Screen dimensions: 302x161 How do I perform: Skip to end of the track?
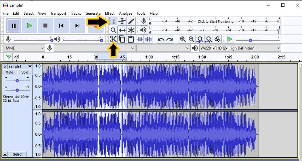point(77,26)
